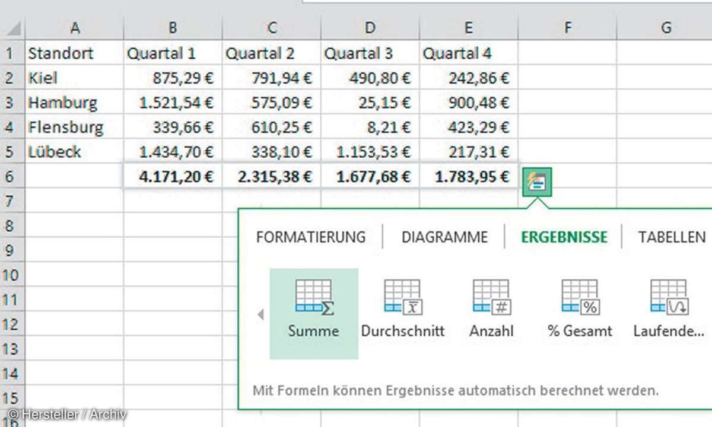Pick the % Gesamt option
Image resolution: width=712 pixels, height=427 pixels.
click(580, 314)
